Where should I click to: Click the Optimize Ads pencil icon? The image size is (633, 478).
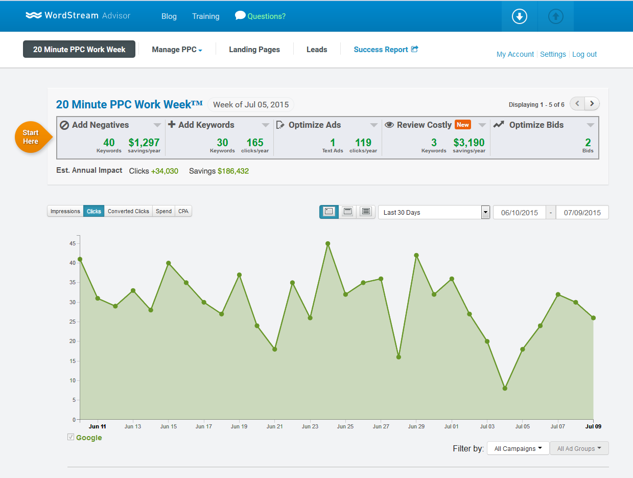280,125
